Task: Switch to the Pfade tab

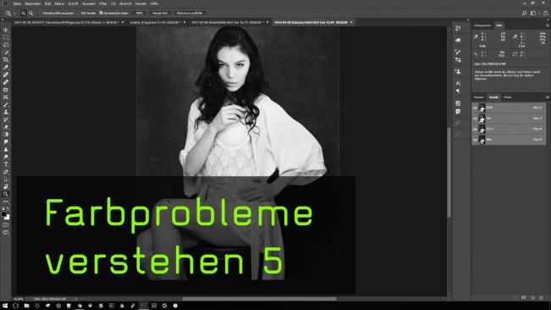Action: [508, 97]
